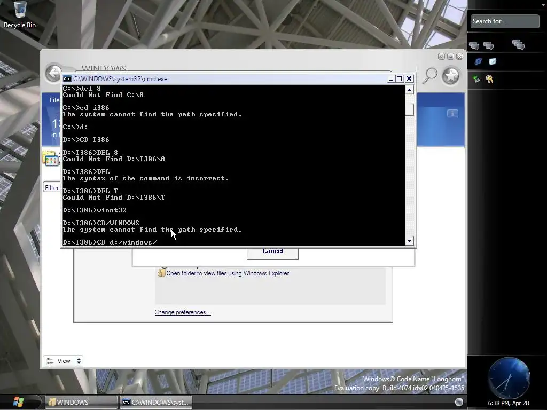This screenshot has height=410, width=547.
Task: Click the yellow keys sidebar tray icon
Action: click(489, 79)
